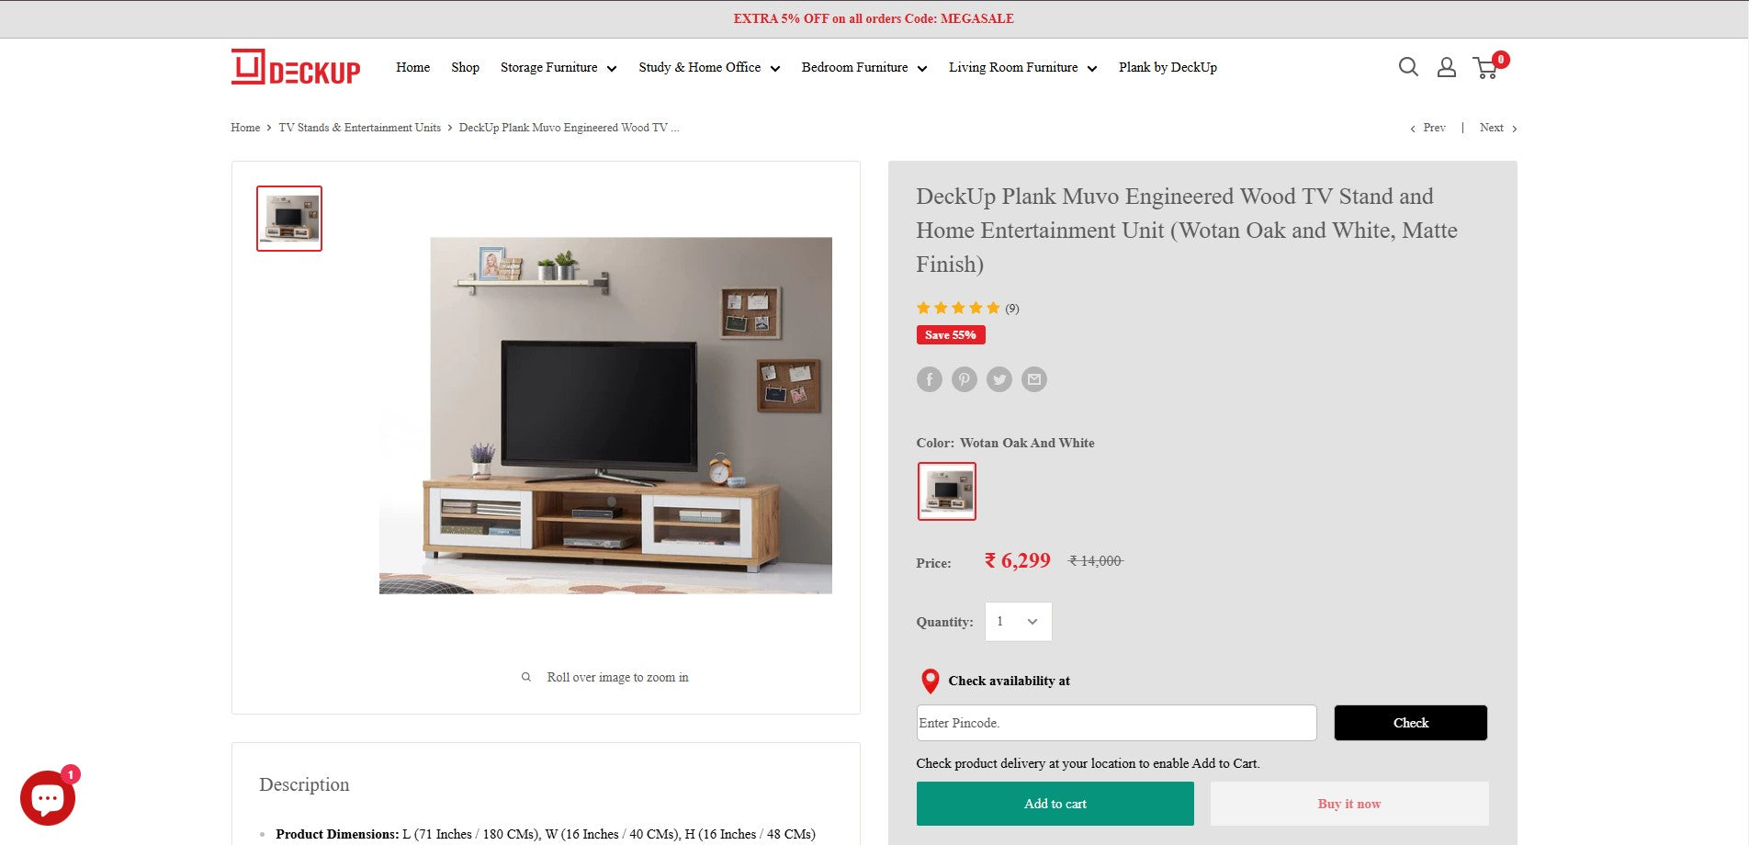
Task: Share product via email icon
Action: pyautogui.click(x=1034, y=379)
